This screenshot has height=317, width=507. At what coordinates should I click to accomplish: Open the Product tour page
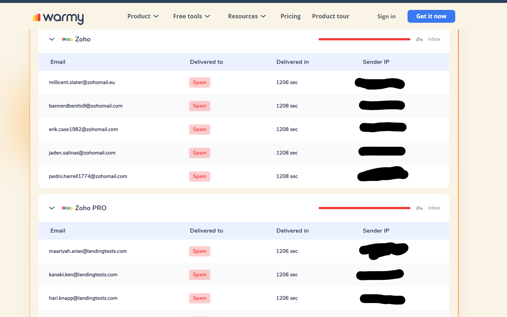(331, 16)
